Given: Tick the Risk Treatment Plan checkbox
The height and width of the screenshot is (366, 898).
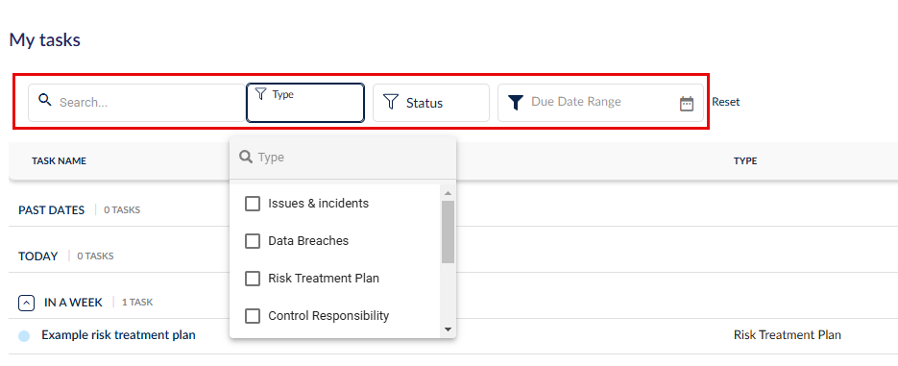Looking at the screenshot, I should pos(253,279).
